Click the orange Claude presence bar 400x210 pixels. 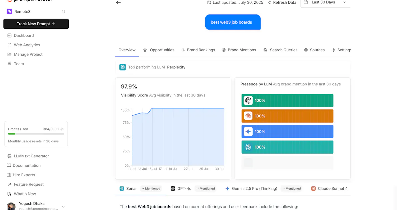click(x=287, y=116)
